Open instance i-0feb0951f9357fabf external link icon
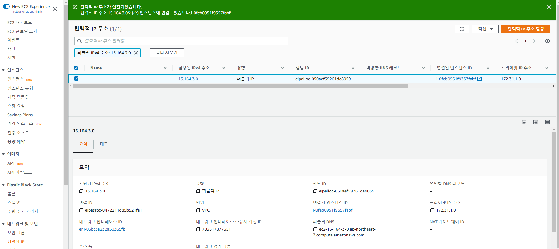Screen dimensions: 559x249 [479, 79]
